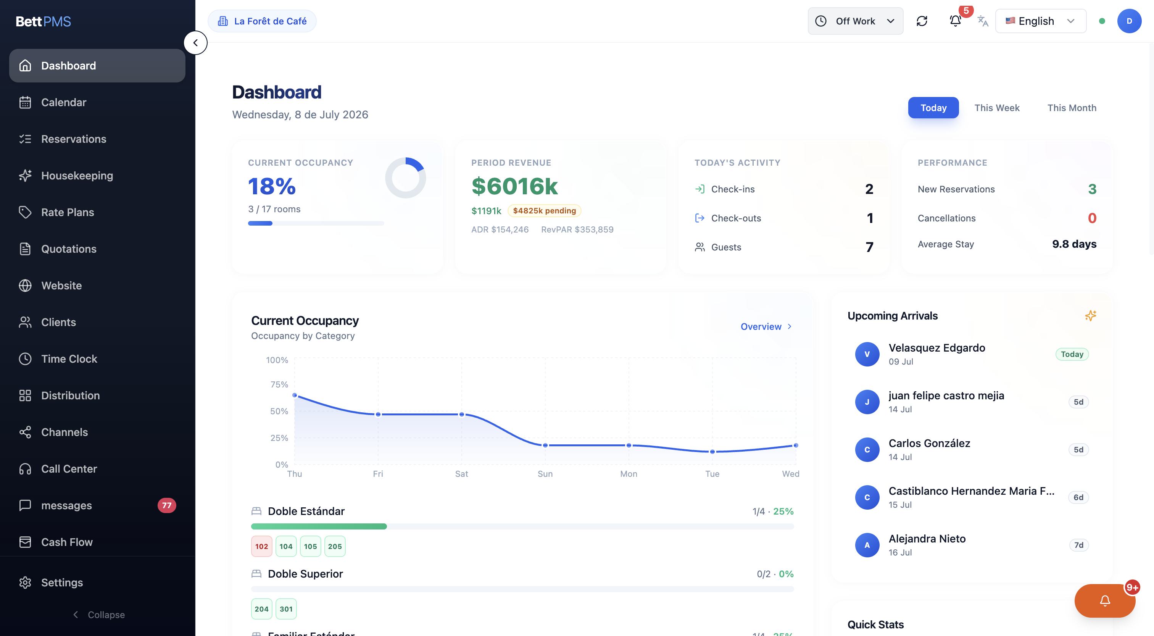Click the Doble Superior bed icon
Screen dimensions: 1154x636
(256, 574)
